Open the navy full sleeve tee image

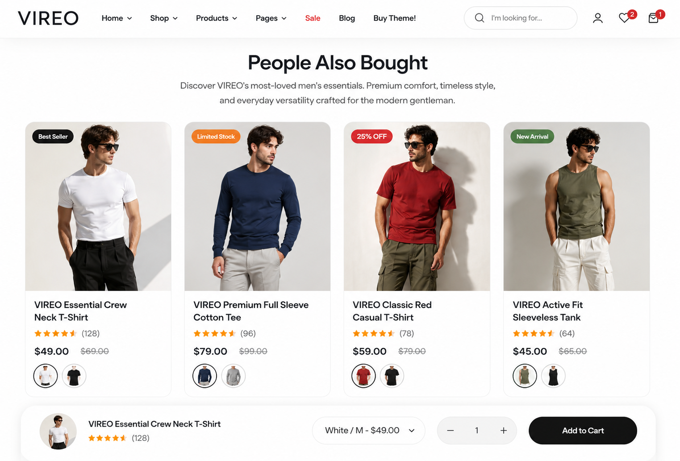pos(258,207)
